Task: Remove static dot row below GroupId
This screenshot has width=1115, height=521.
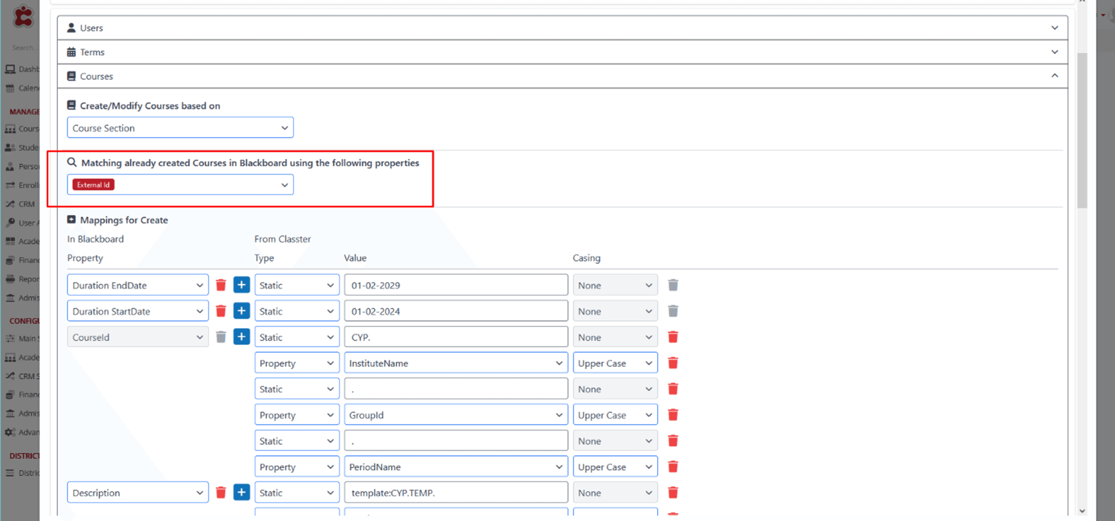Action: 673,440
